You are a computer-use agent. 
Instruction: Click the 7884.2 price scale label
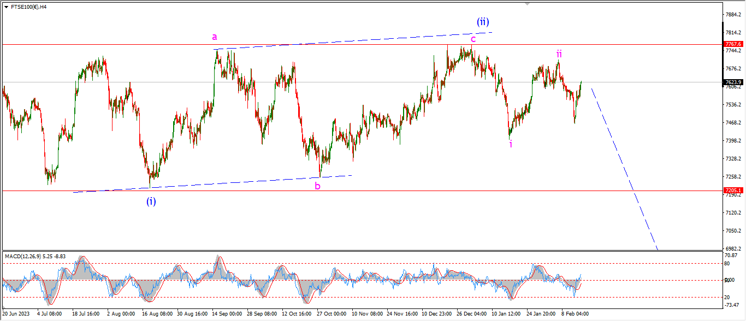tap(733, 15)
